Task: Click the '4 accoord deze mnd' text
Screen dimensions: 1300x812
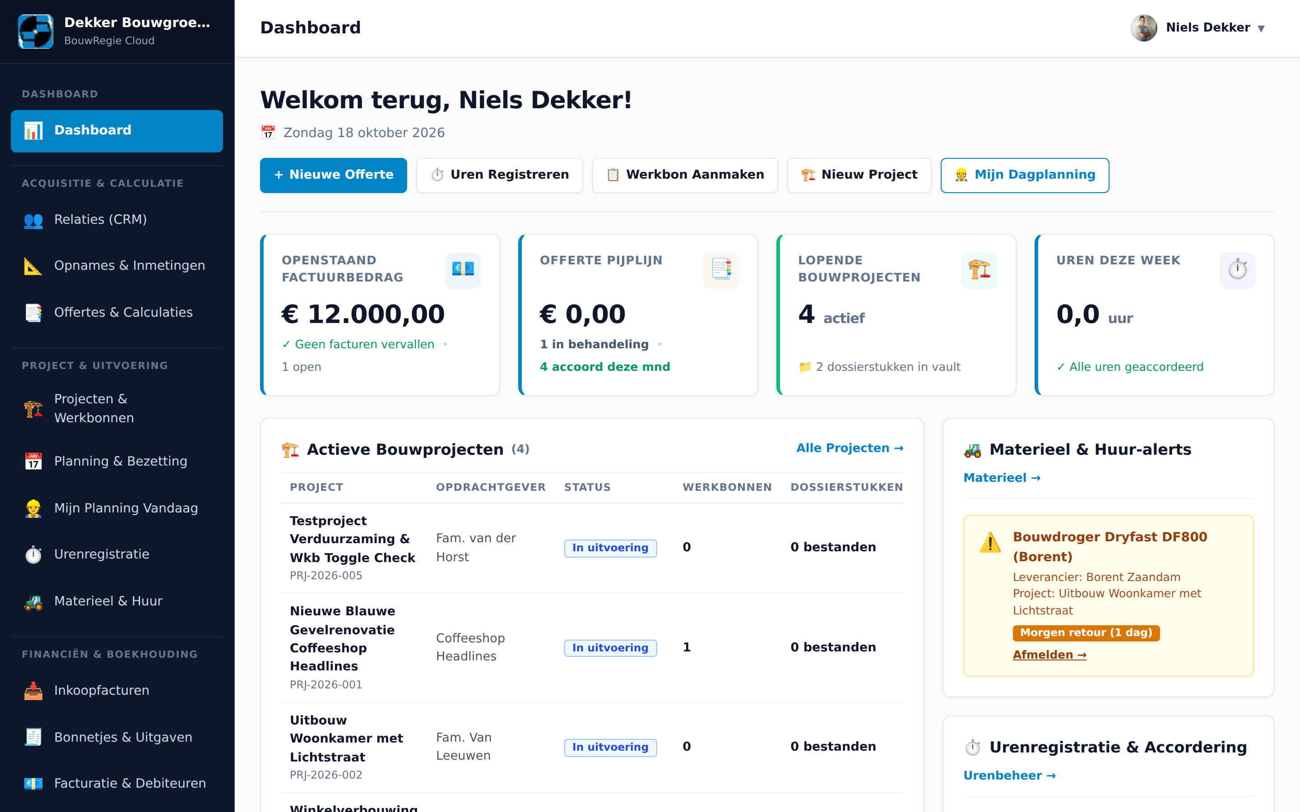Action: click(x=605, y=367)
